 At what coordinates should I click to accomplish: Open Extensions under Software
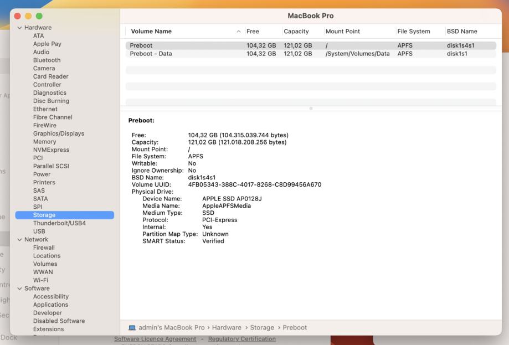point(48,329)
